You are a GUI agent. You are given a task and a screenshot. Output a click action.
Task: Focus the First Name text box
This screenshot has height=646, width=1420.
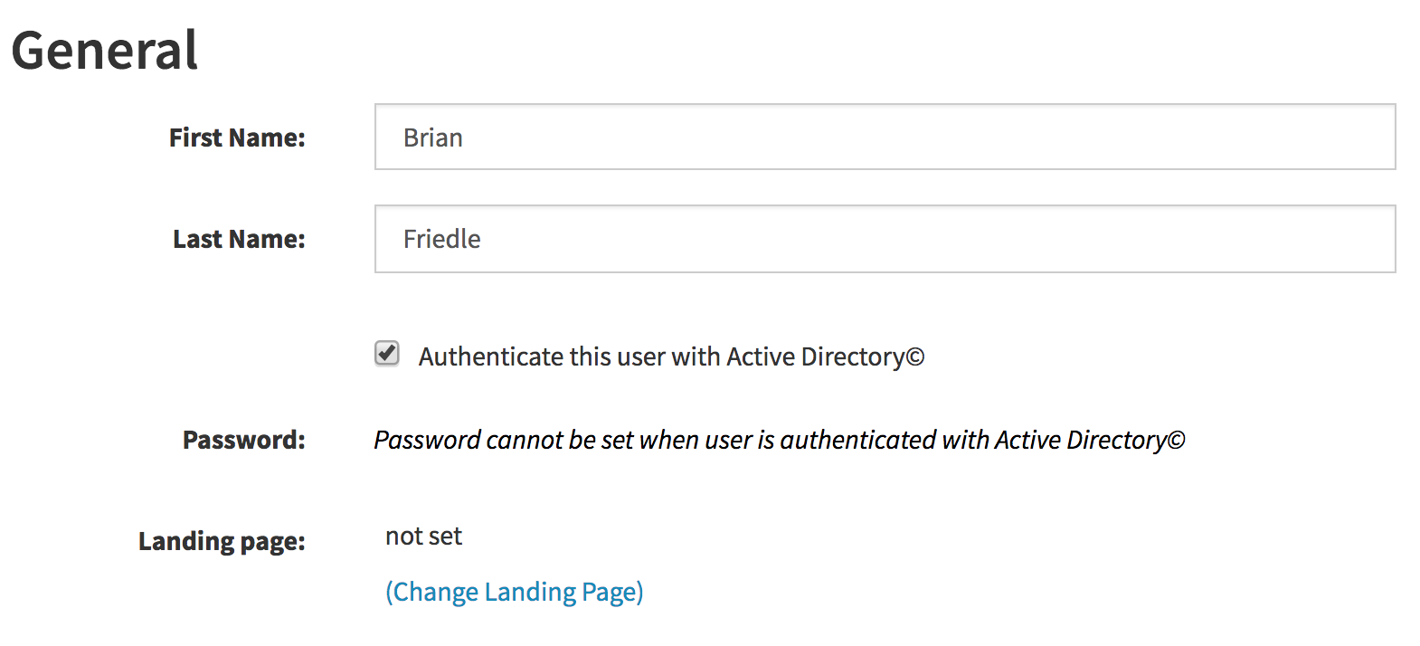pyautogui.click(x=885, y=137)
